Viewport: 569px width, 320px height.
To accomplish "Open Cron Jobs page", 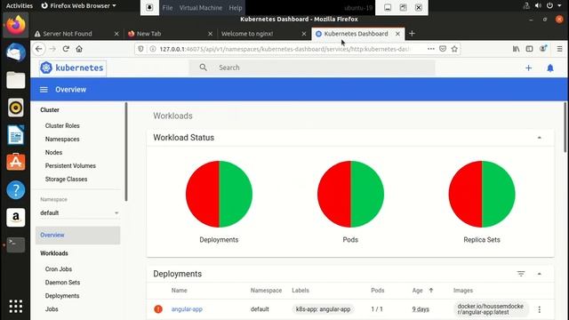I will click(59, 268).
